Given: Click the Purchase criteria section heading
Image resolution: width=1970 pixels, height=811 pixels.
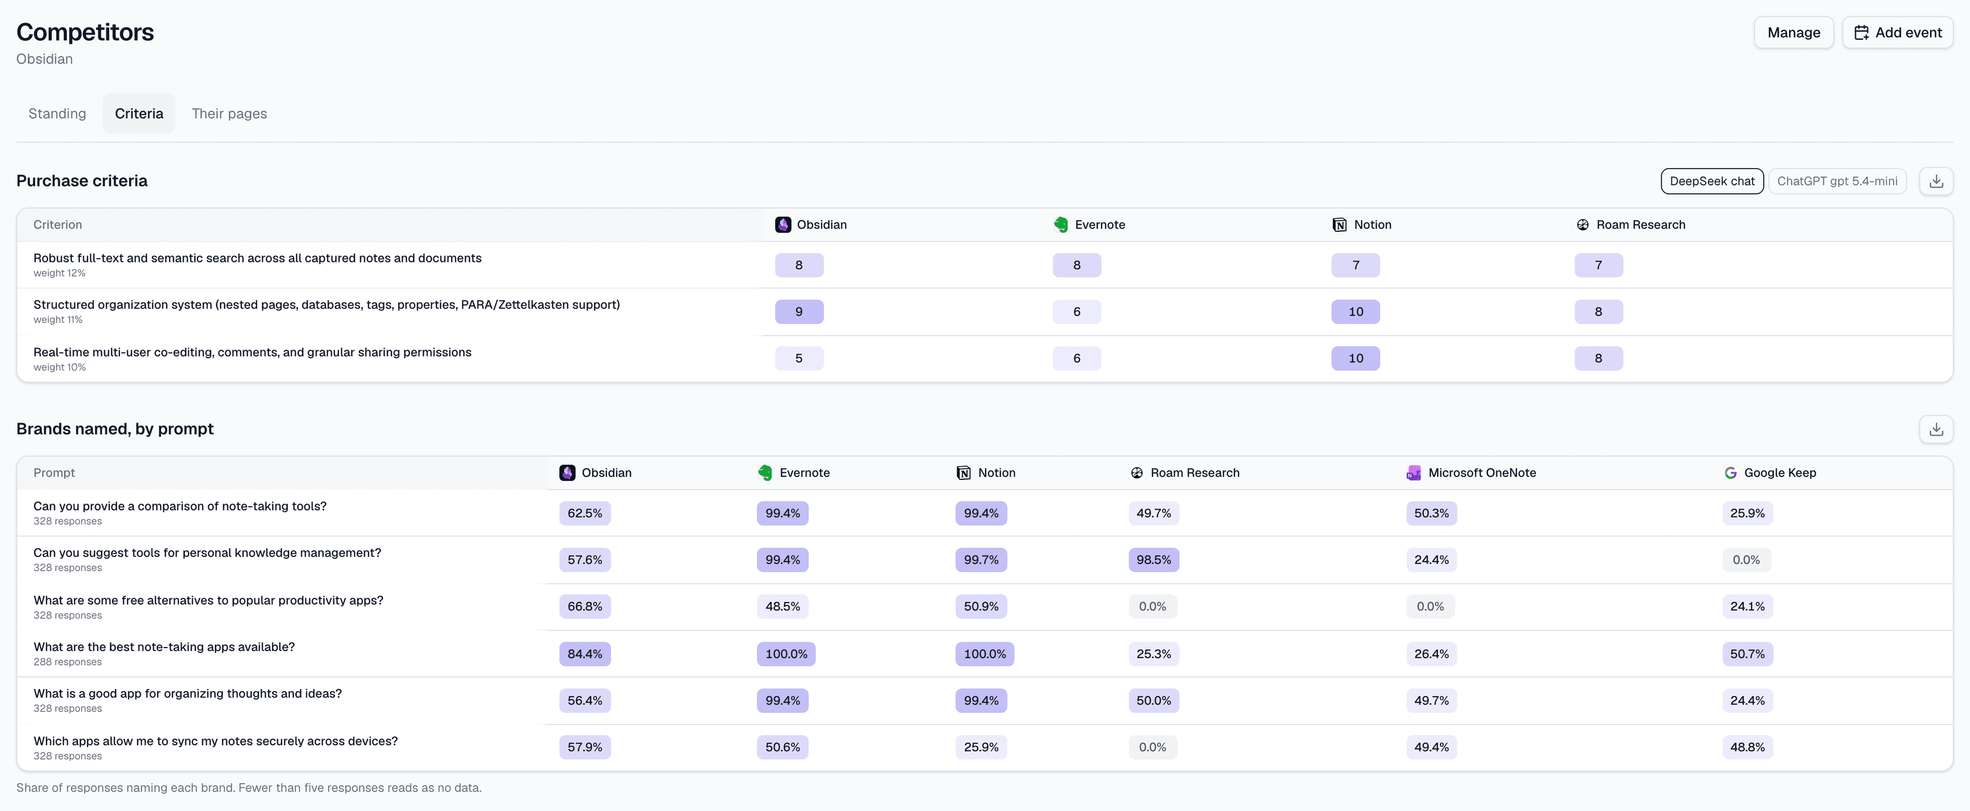Looking at the screenshot, I should tap(82, 181).
